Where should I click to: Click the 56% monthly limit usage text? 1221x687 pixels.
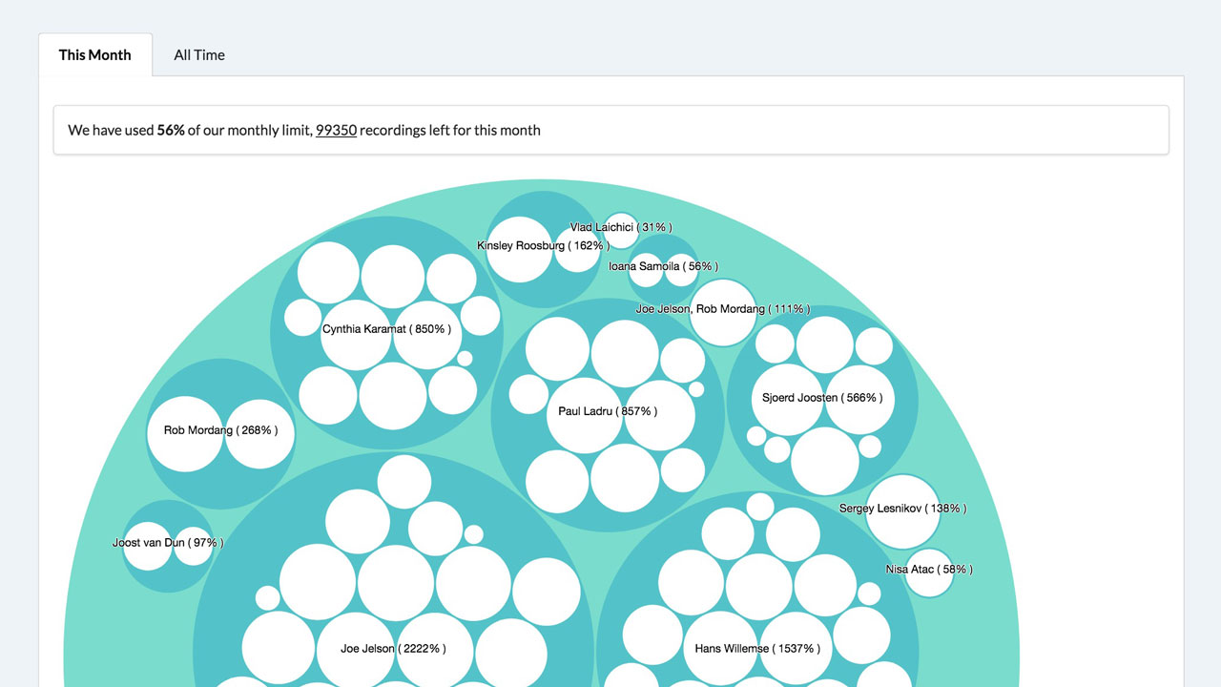[x=171, y=130]
